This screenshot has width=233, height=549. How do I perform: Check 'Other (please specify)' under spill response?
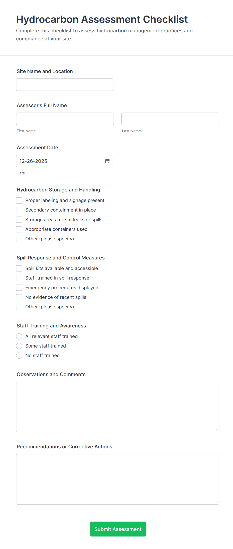tap(19, 307)
